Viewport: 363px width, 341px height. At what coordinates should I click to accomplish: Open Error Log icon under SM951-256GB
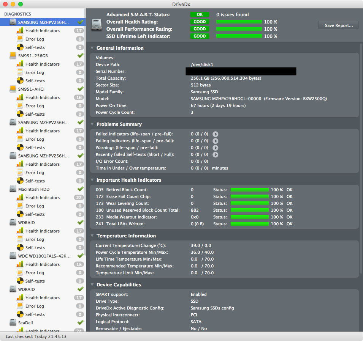20,72
